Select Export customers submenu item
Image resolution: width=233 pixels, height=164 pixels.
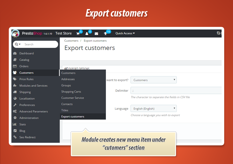tap(73, 117)
